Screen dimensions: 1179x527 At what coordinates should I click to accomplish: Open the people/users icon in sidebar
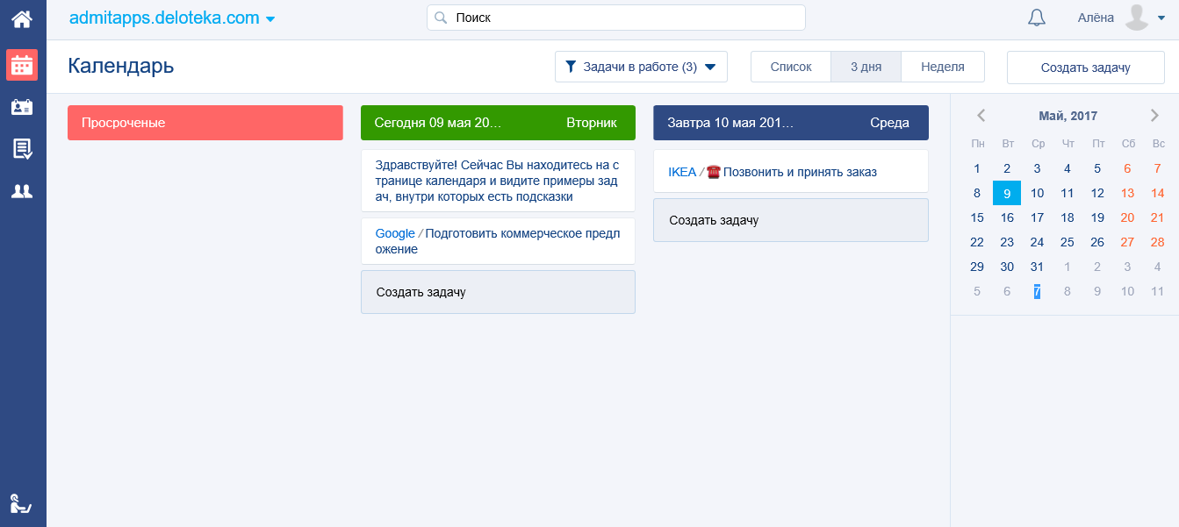[x=22, y=190]
